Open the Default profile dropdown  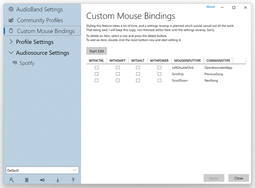point(42,170)
